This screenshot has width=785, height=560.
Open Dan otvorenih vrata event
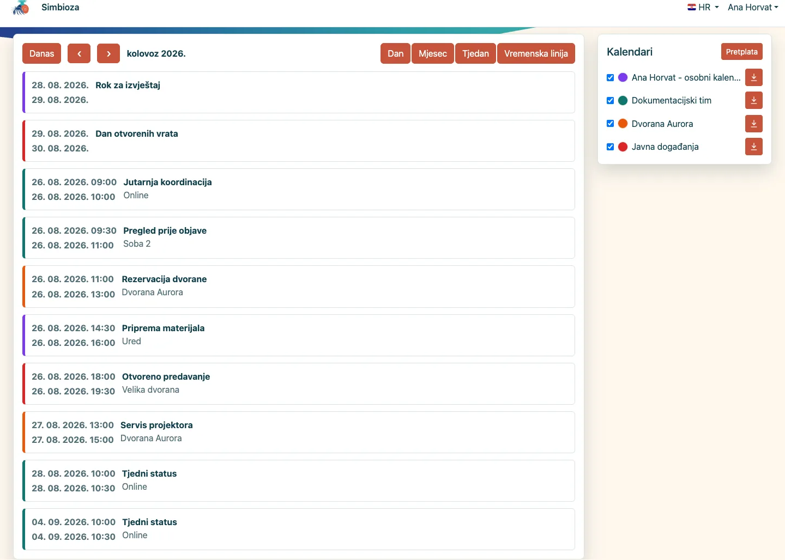coord(299,141)
